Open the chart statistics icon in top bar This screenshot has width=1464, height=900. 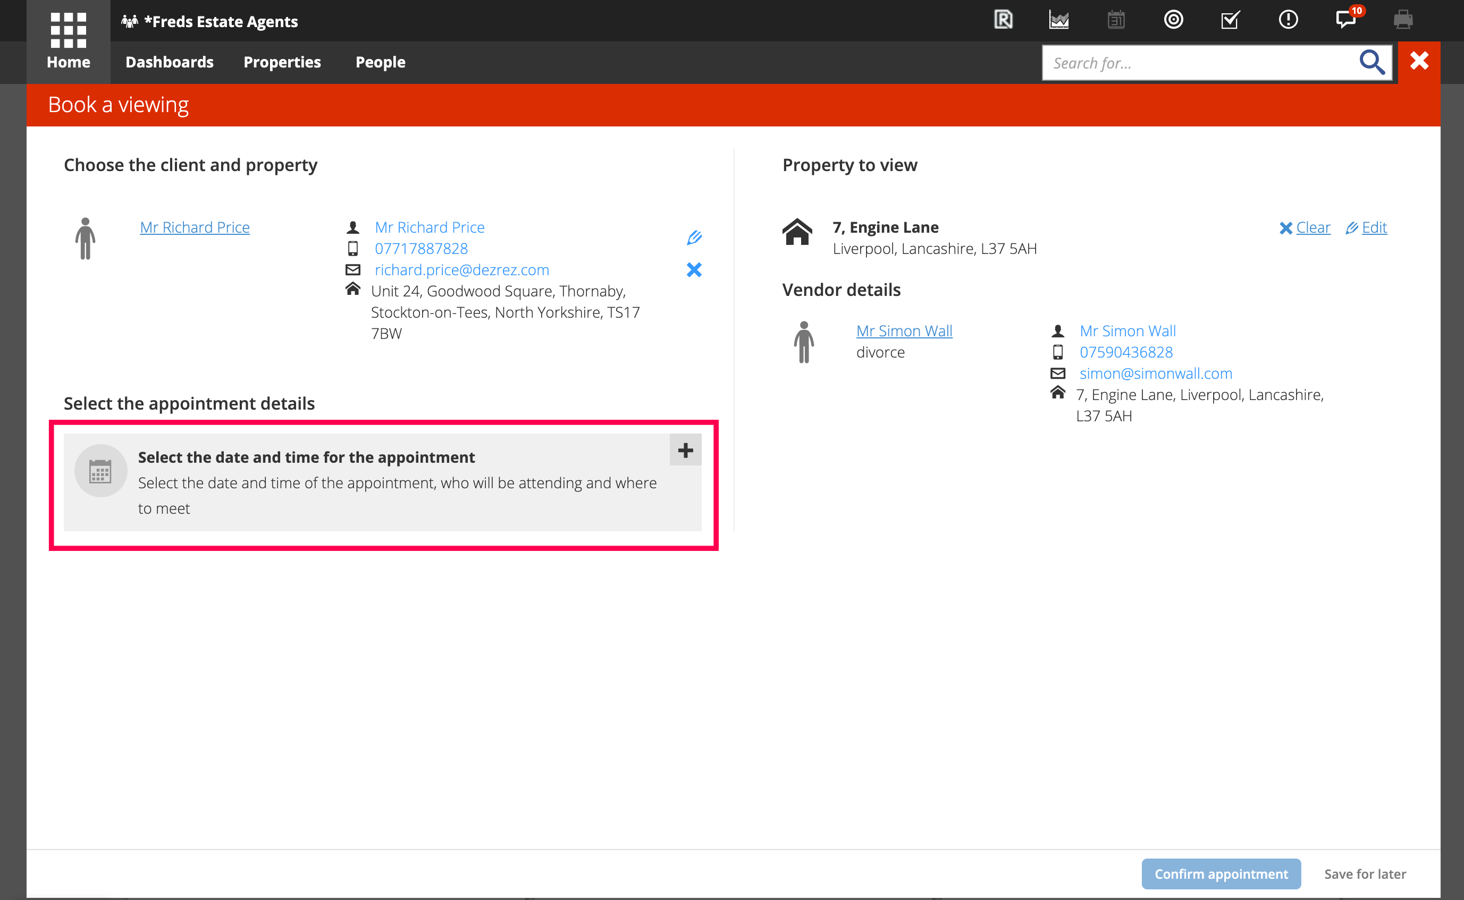click(1059, 20)
